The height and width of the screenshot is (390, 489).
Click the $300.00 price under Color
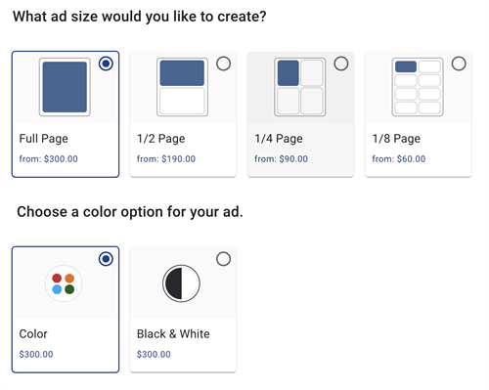36,355
